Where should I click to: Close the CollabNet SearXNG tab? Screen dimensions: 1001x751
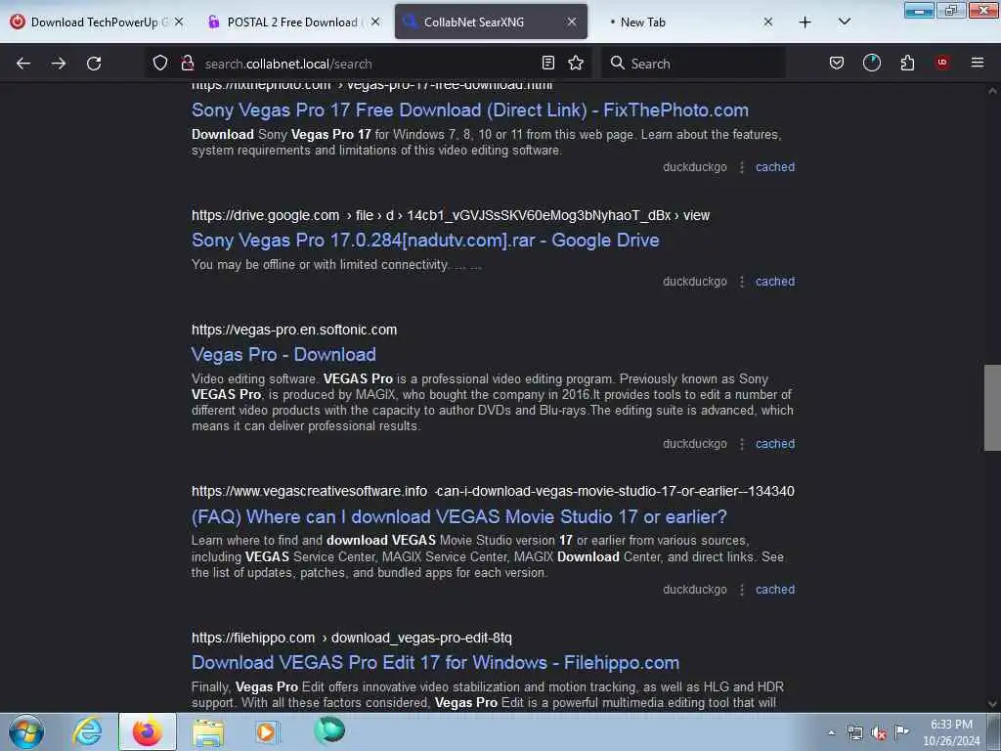[x=571, y=22]
